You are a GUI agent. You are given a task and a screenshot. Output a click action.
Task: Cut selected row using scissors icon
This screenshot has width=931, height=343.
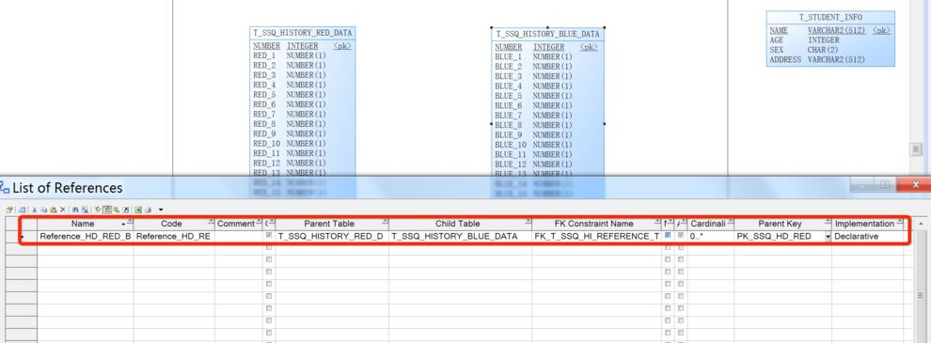[35, 210]
